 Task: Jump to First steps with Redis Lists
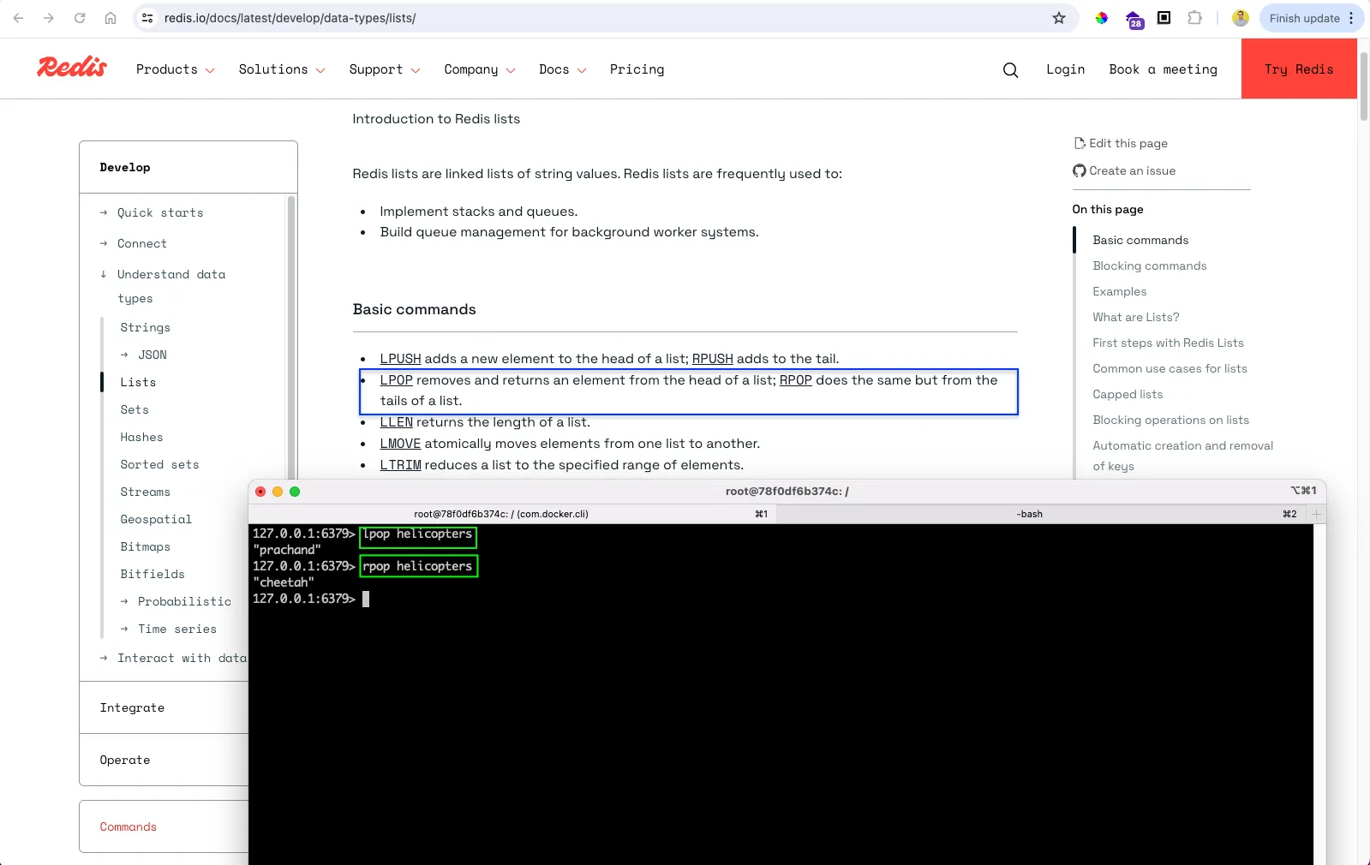click(1168, 343)
